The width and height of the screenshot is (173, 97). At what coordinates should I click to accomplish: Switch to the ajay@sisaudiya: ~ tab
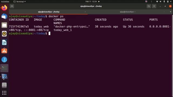(128, 12)
